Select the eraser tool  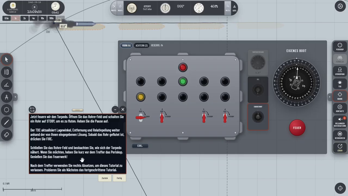7,134
